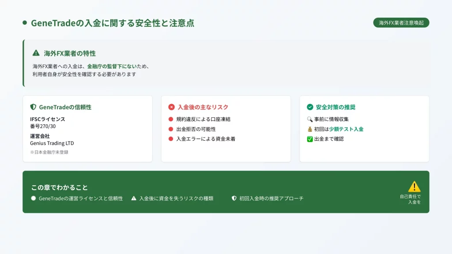452x254 pixels.
Task: Click the green check box beside 出金まで確認
Action: tap(310, 139)
